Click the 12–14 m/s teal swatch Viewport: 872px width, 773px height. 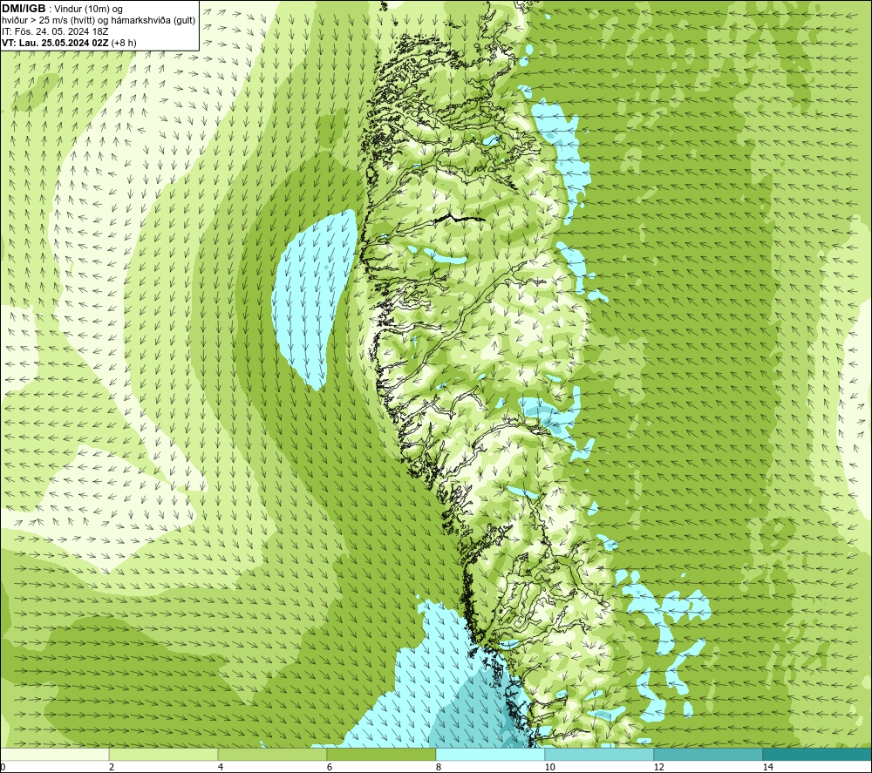click(x=708, y=754)
